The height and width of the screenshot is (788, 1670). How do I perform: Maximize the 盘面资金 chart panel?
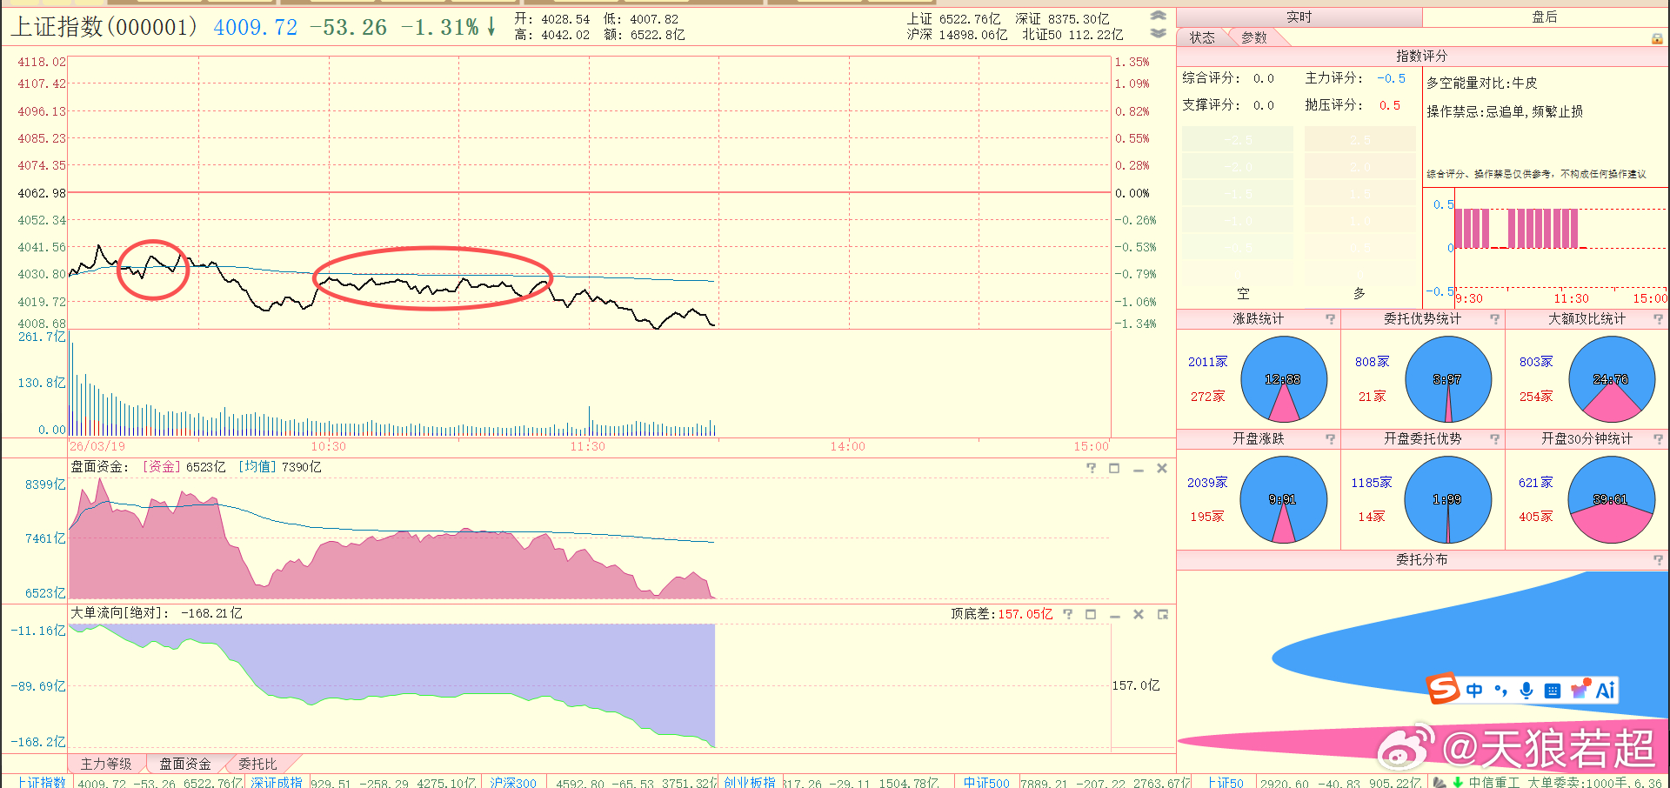coord(1114,468)
